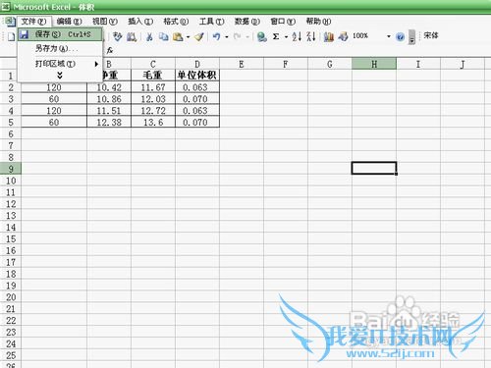Screen dimensions: 491x368
Task: Click header cell 毛重
Action: point(153,76)
